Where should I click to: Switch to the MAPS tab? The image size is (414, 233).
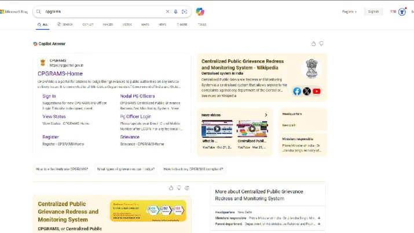145,24
